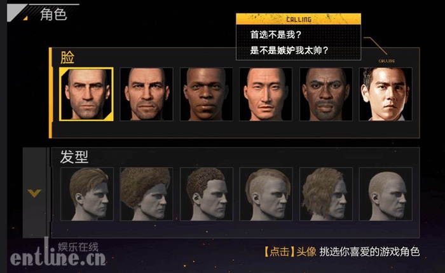Select the buzz cut hairstyle

(386, 194)
